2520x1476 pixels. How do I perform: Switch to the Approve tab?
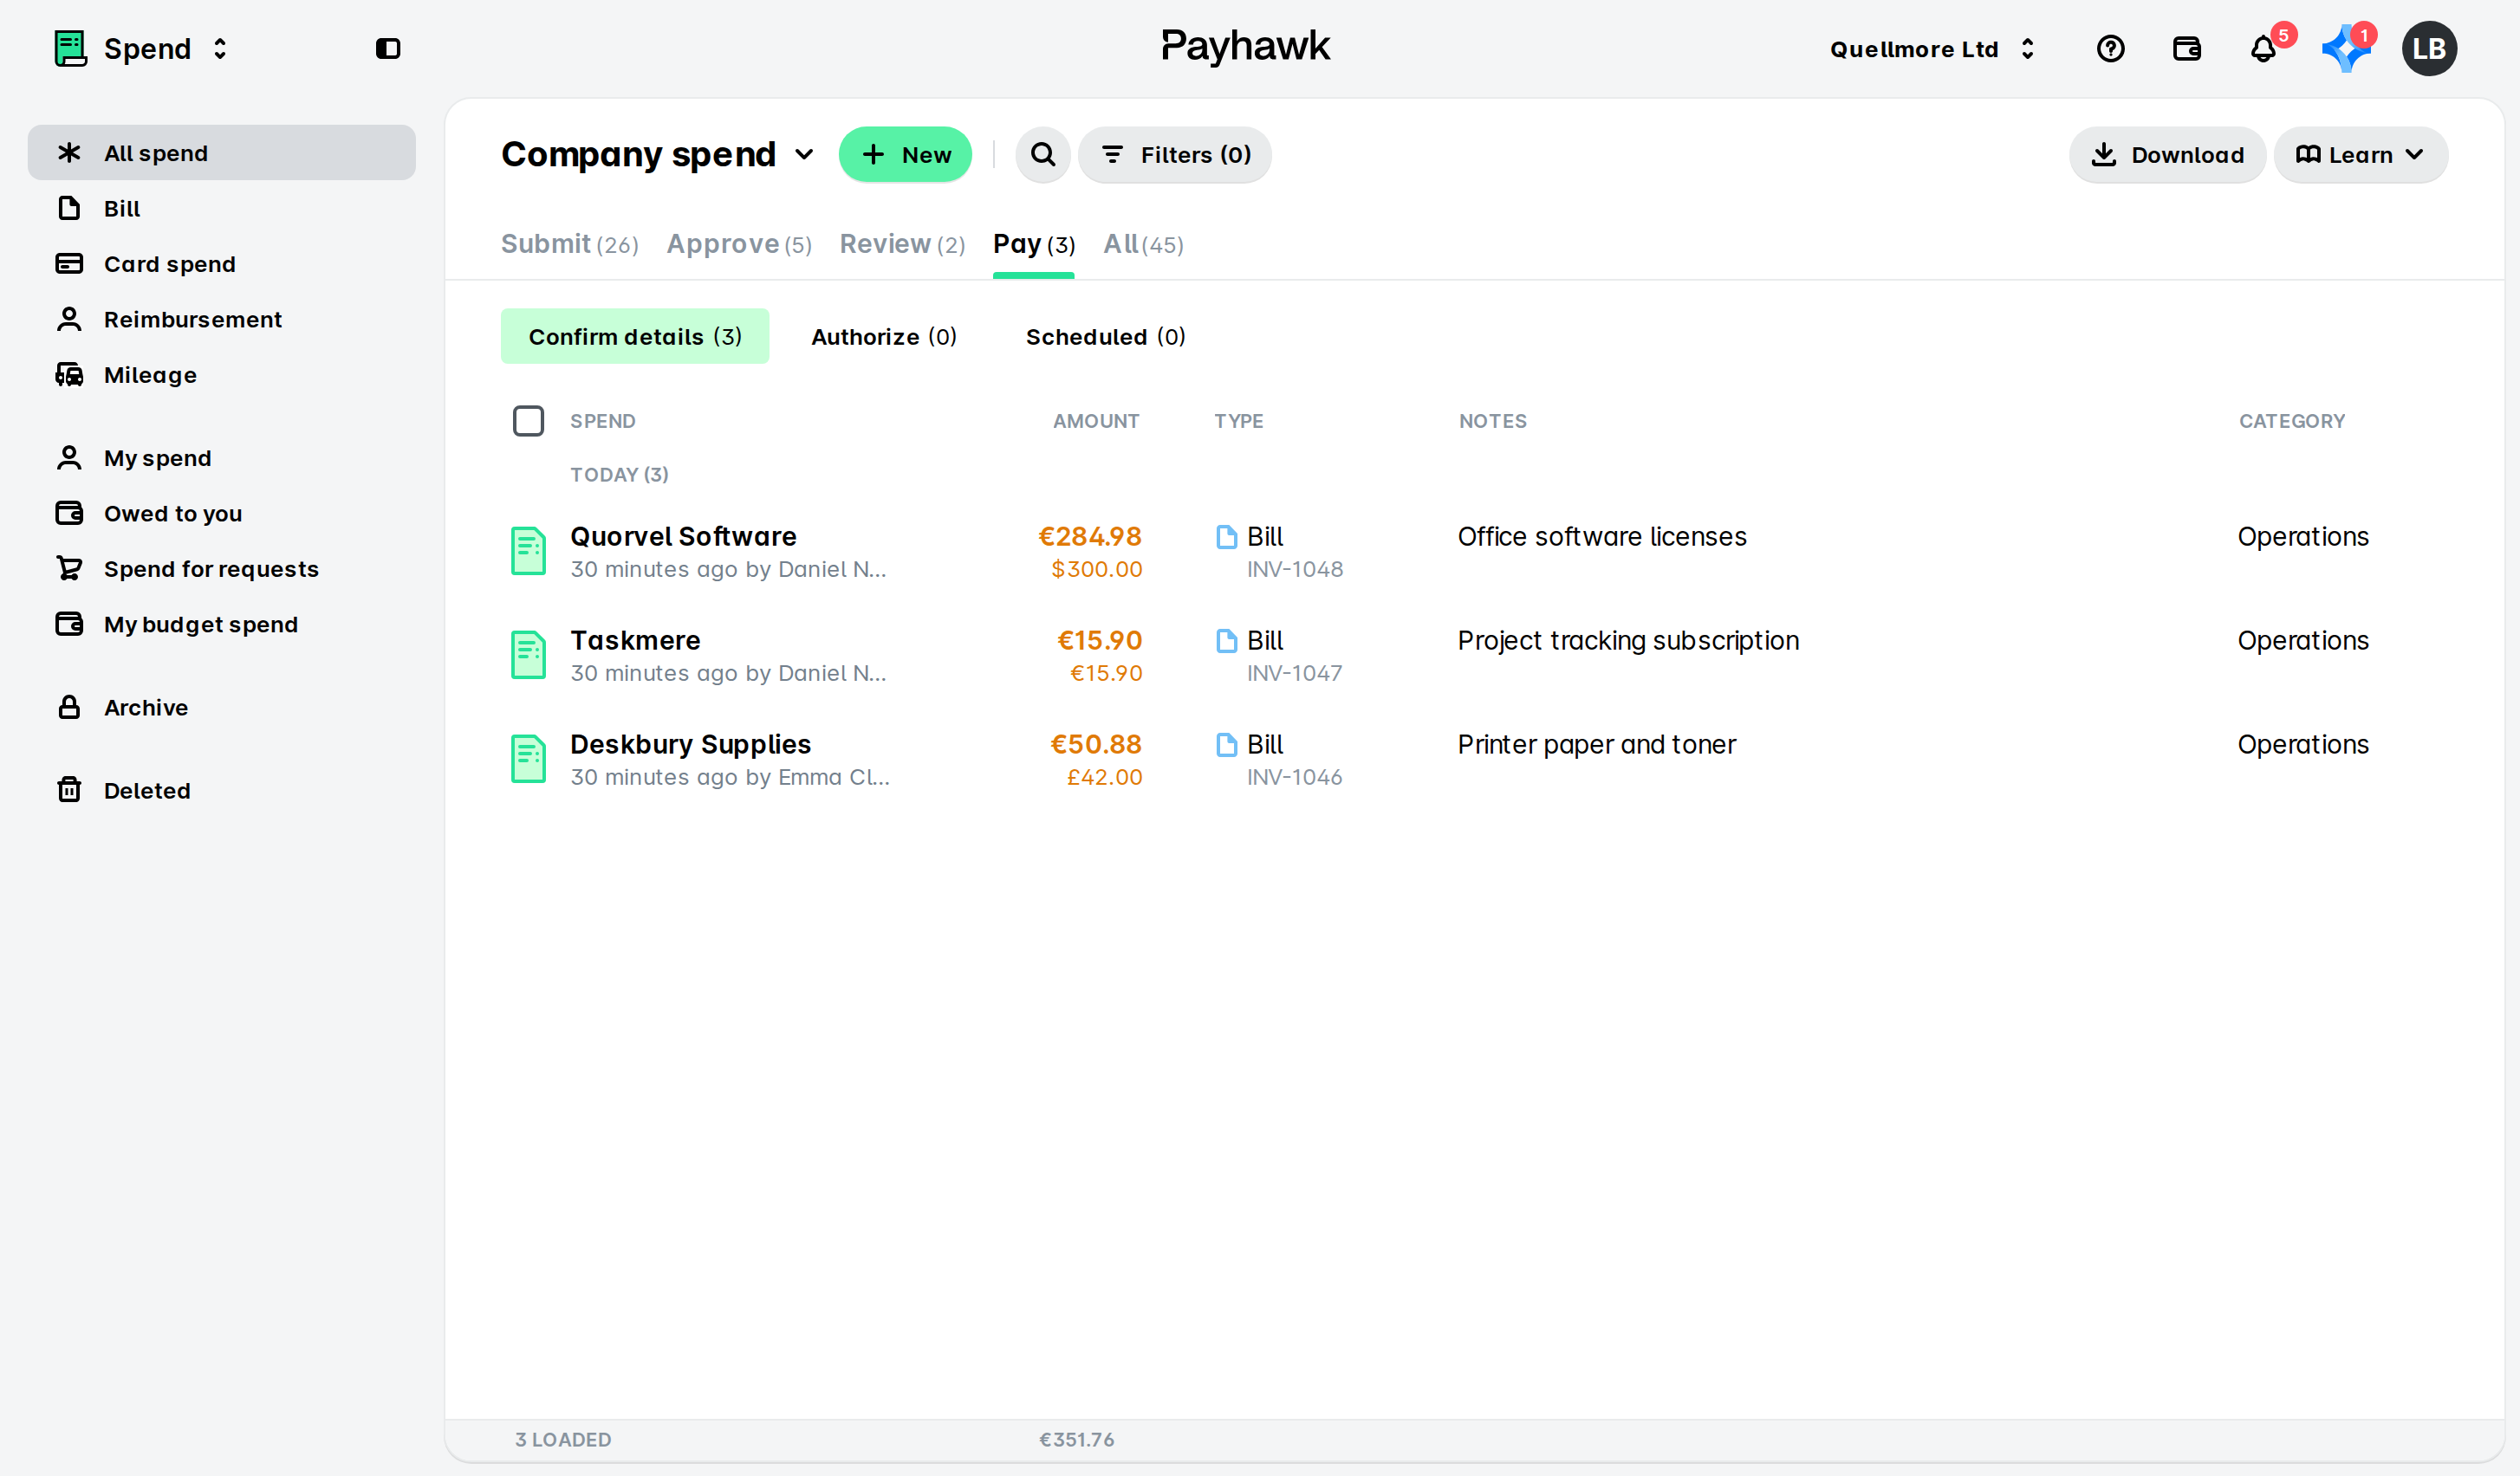(x=739, y=244)
